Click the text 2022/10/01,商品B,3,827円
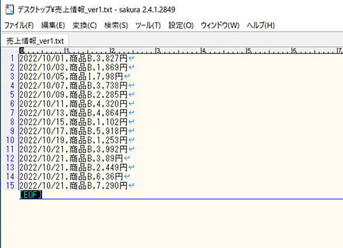The width and height of the screenshot is (343, 248). 73,58
